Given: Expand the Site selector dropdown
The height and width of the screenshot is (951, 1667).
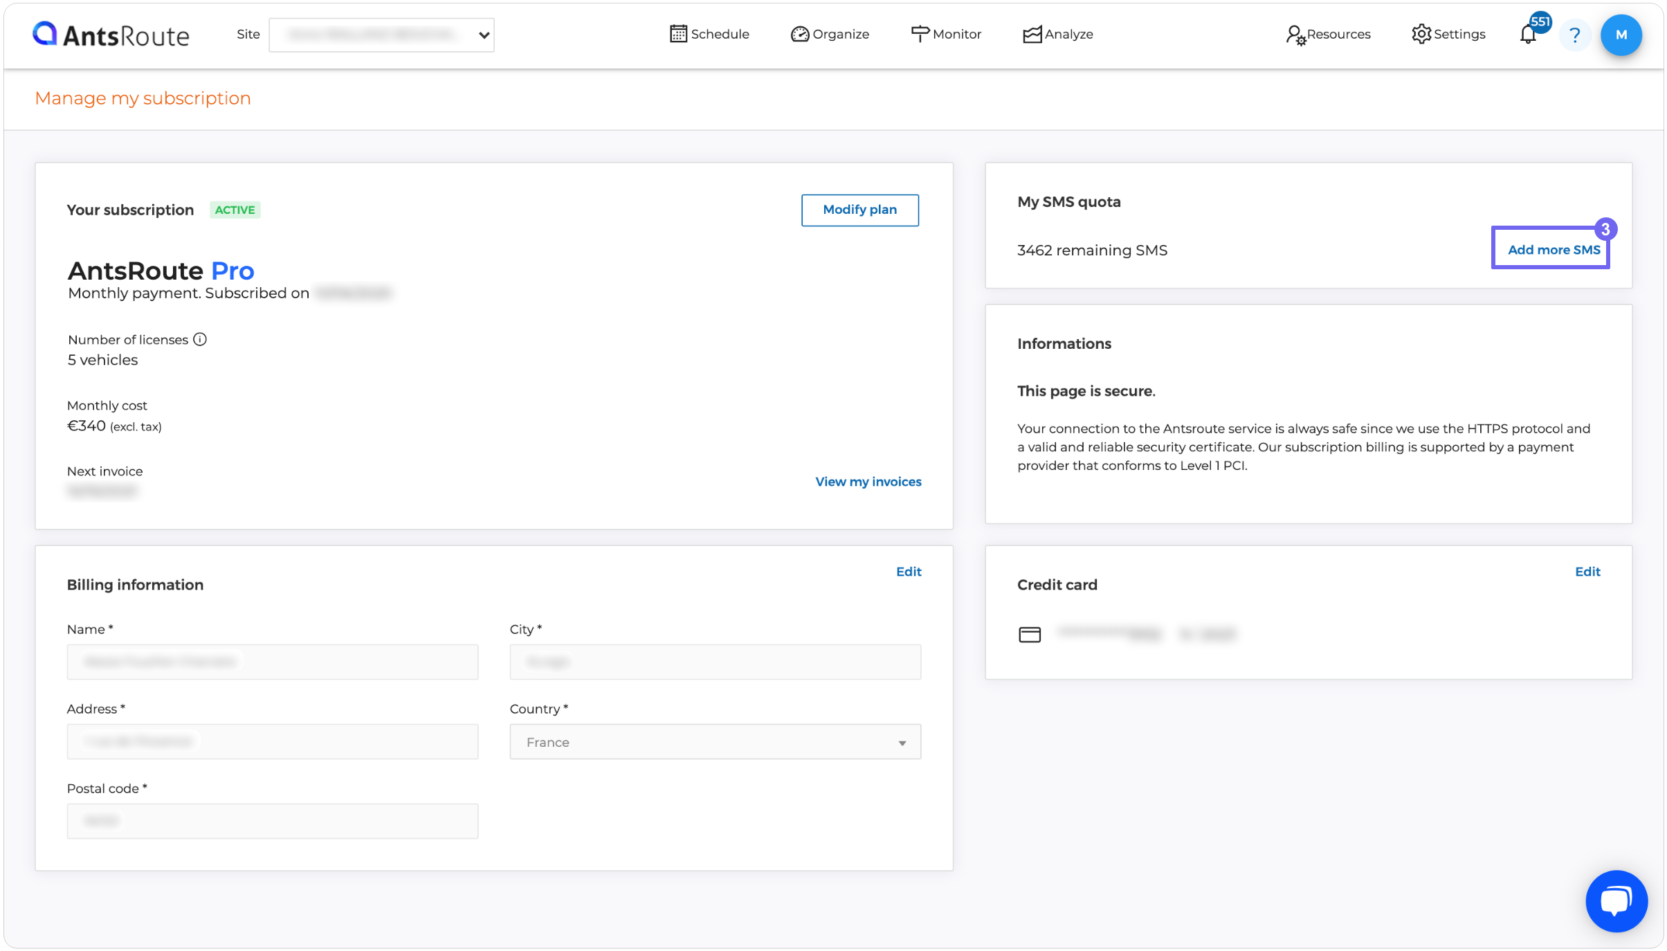Looking at the screenshot, I should coord(381,35).
